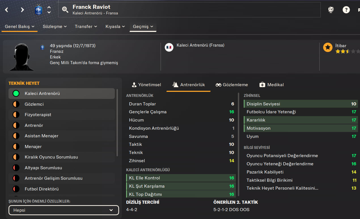Switch to the Yönetimsel tab

tap(147, 85)
